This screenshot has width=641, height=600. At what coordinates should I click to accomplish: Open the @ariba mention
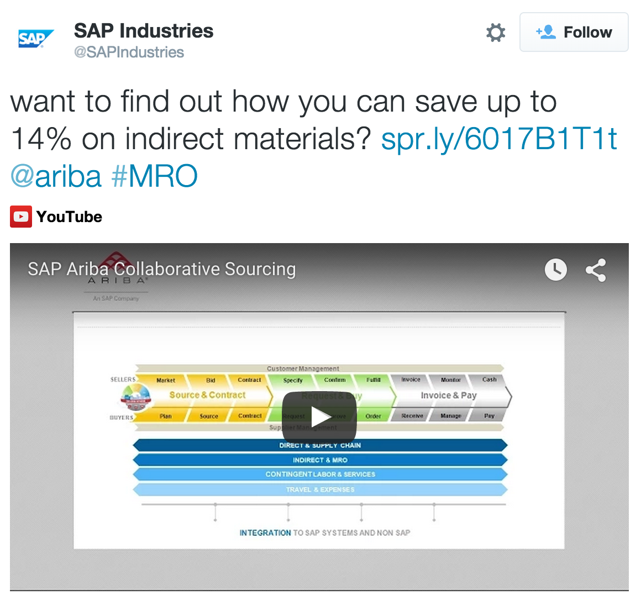tap(56, 176)
